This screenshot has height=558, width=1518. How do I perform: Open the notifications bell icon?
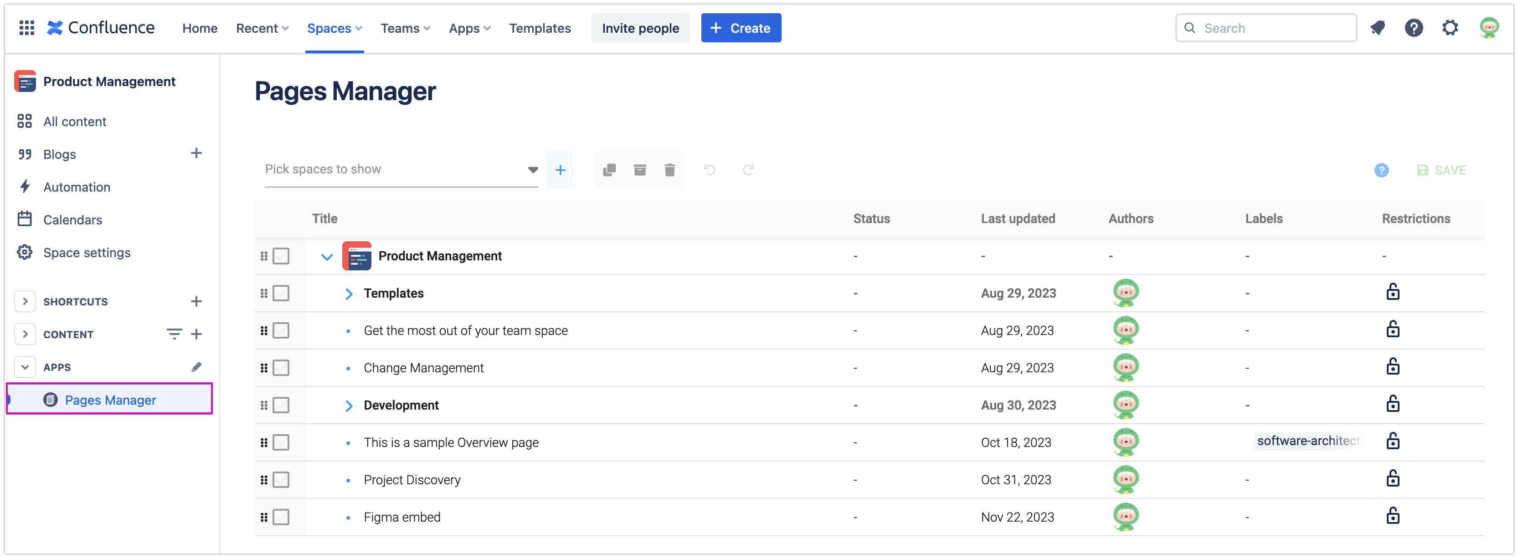pyautogui.click(x=1377, y=28)
